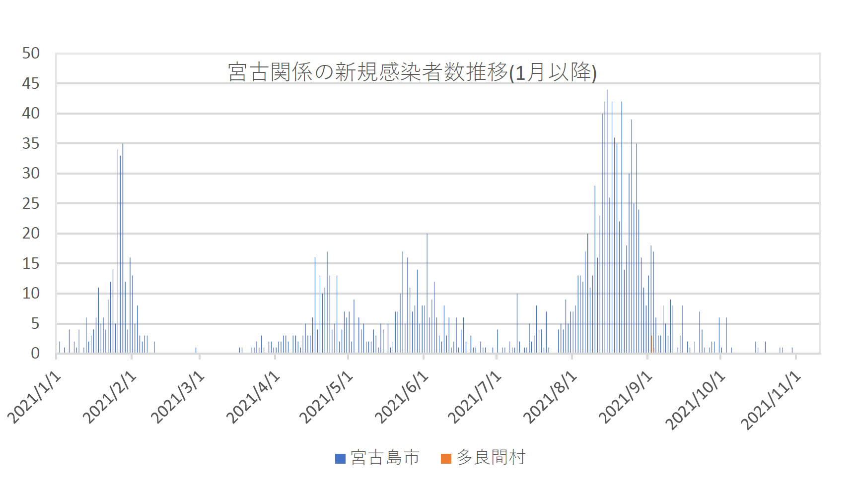The height and width of the screenshot is (486, 854).
Task: Click the 2021/11/1 x-axis date label
Action: [771, 399]
